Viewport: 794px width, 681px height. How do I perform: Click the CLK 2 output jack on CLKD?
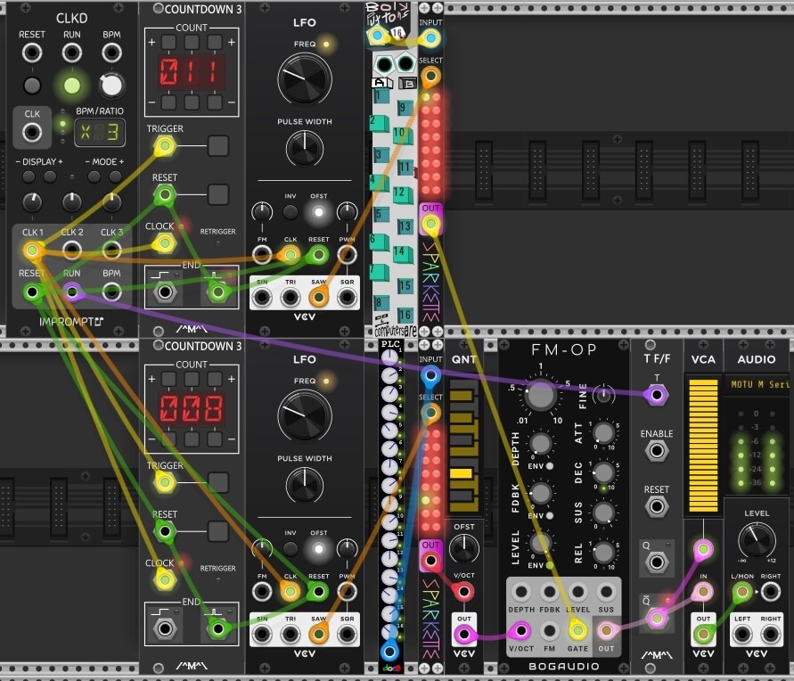pyautogui.click(x=71, y=250)
